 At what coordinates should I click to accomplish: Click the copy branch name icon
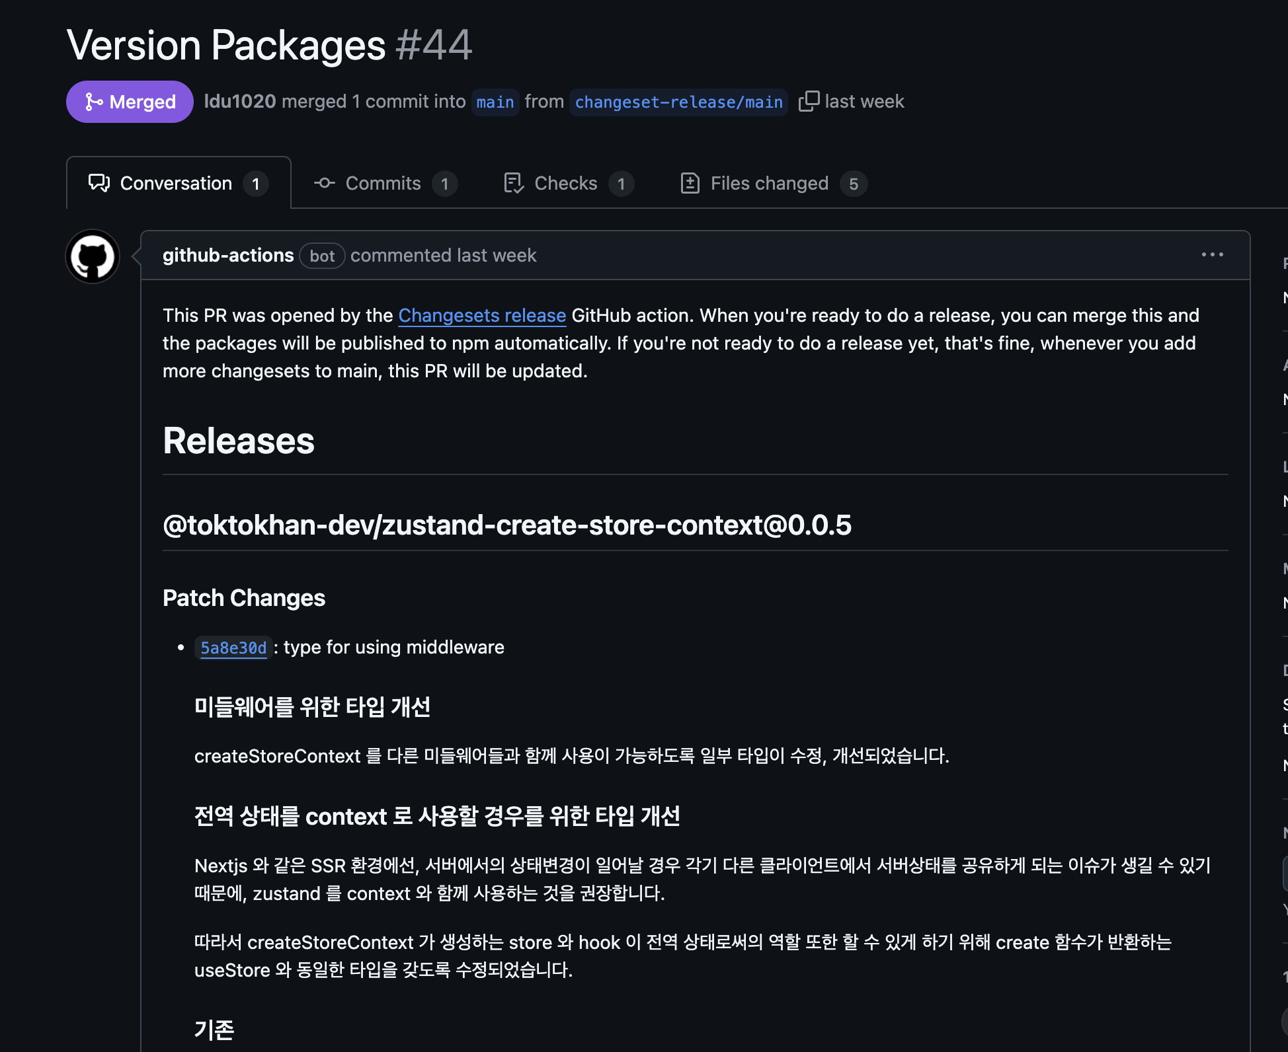(809, 101)
